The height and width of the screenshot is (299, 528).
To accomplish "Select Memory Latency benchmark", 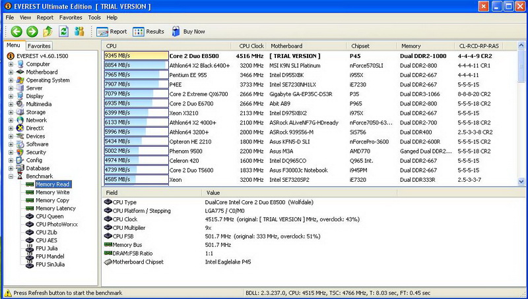I will (55, 208).
